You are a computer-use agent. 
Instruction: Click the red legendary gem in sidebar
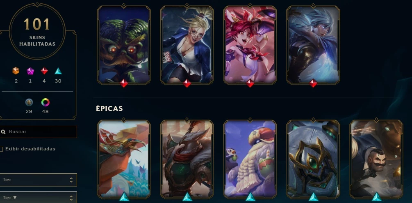coord(44,71)
